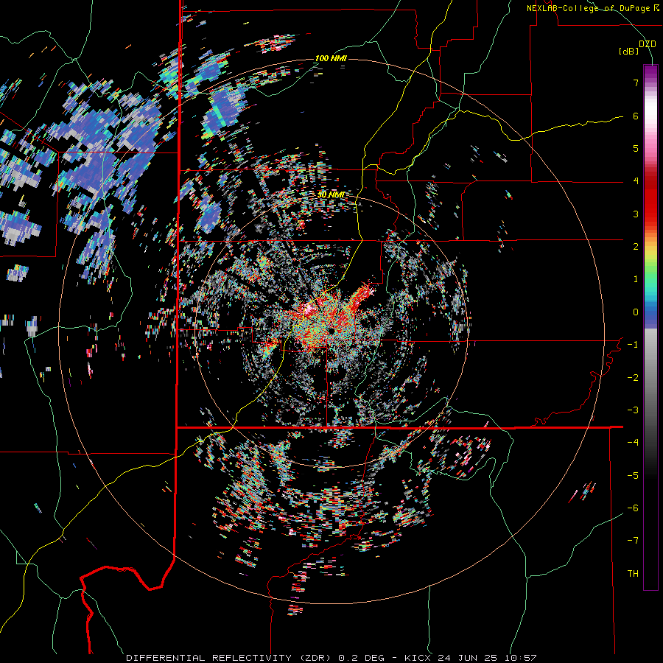Image resolution: width=663 pixels, height=663 pixels.
Task: Click the 5 dB tick label on the scale
Action: pyautogui.click(x=636, y=148)
